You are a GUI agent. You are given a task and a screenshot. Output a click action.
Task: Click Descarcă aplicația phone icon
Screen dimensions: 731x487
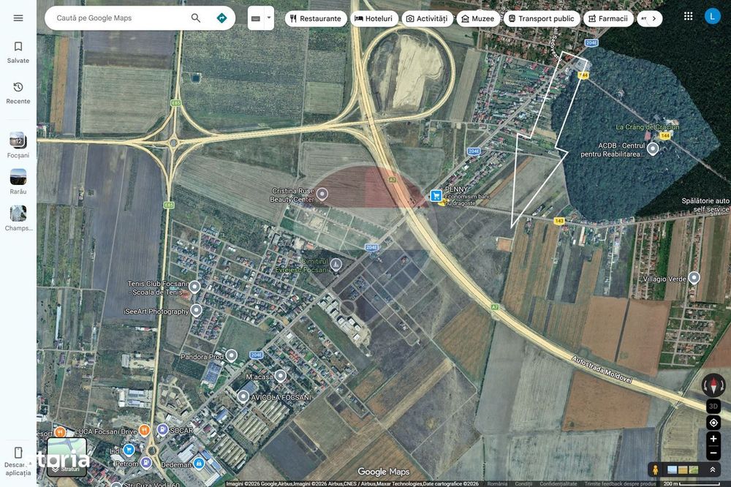click(18, 453)
